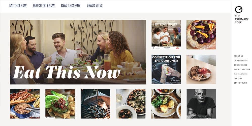Open Get In Touch contact link

tap(240, 83)
